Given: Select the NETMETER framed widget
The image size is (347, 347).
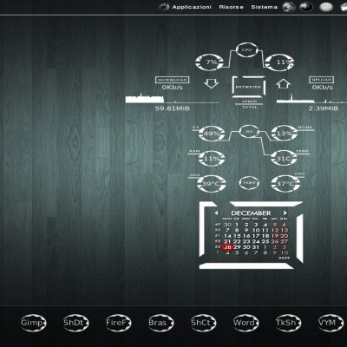Looking at the screenshot, I should [248, 87].
